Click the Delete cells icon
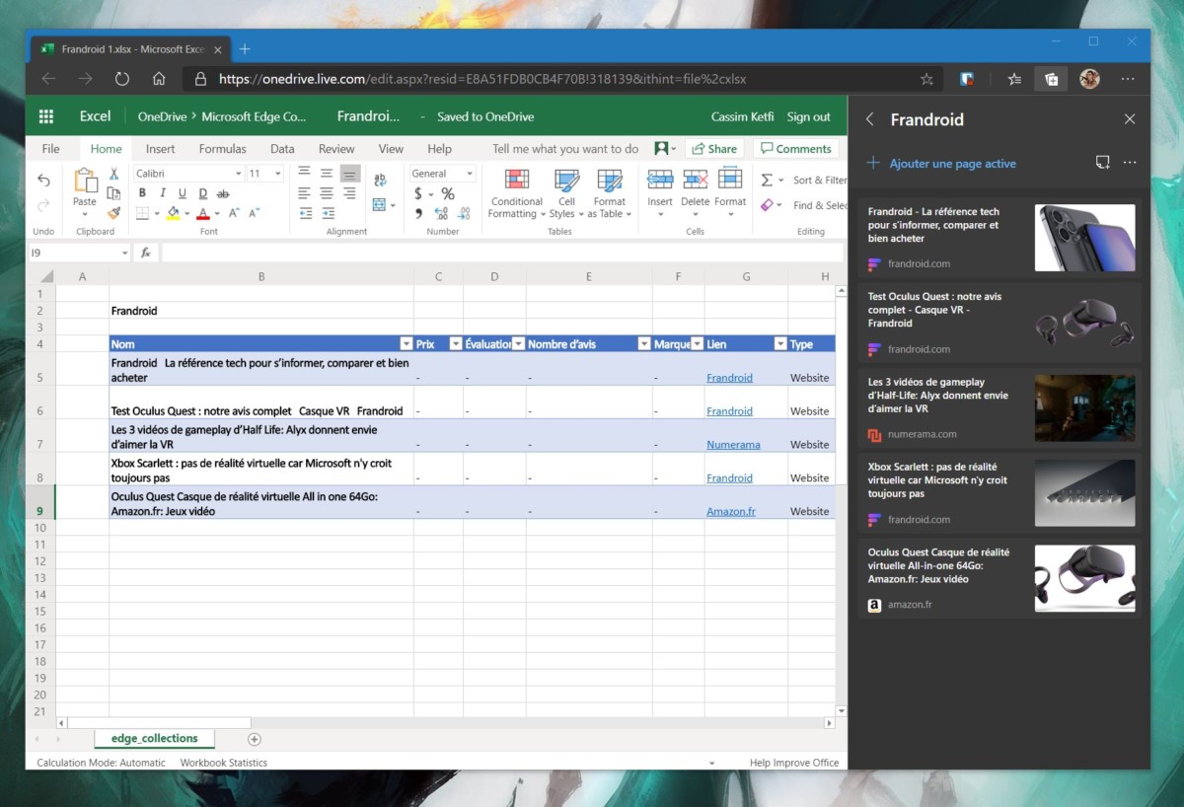This screenshot has width=1184, height=807. (696, 180)
